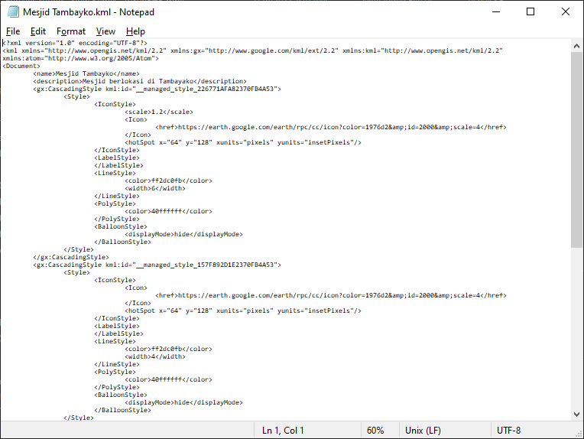Screen dimensions: 584x439
Task: Click the 'Mesjid Tambayko.kml - Notepad' title text
Action: [89, 12]
